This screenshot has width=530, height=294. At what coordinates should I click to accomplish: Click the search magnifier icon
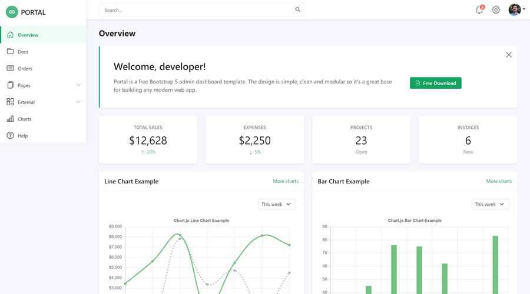coord(297,9)
